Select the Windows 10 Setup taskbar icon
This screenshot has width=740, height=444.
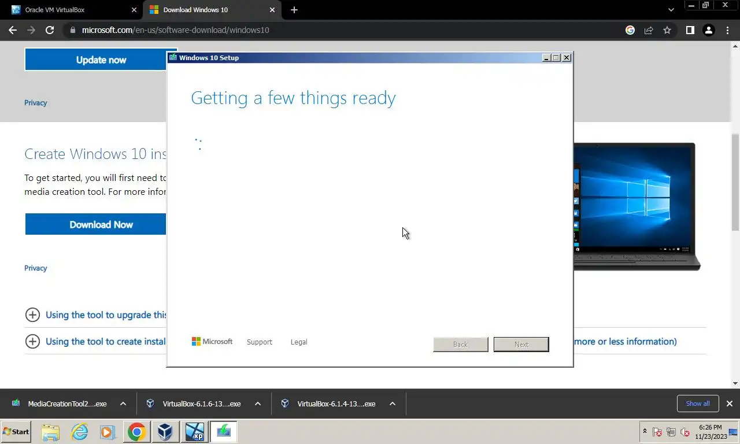coord(223,432)
